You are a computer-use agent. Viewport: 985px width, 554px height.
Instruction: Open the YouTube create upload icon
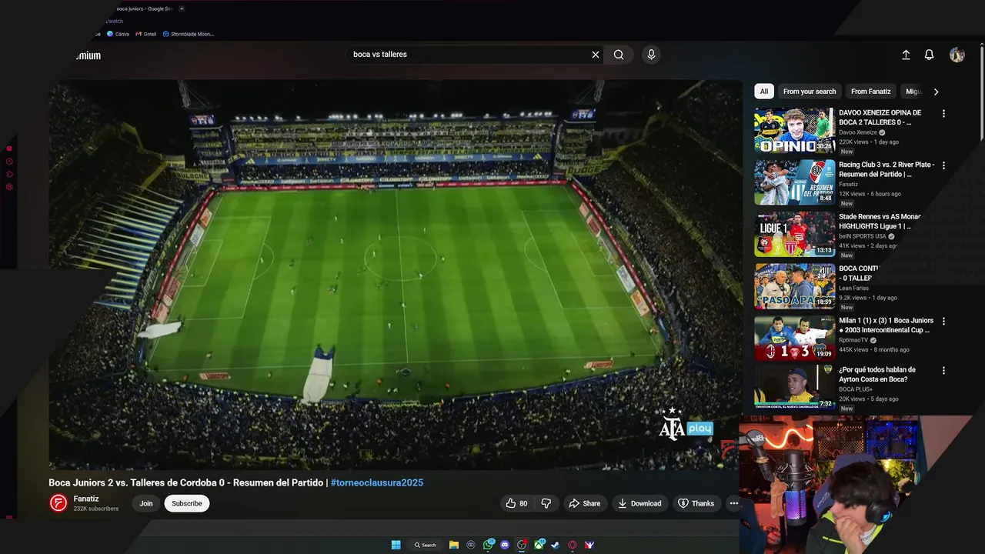tap(906, 55)
